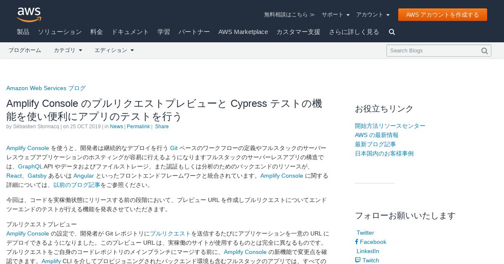Open the パートナー menu
The image size is (504, 264).
tap(194, 32)
